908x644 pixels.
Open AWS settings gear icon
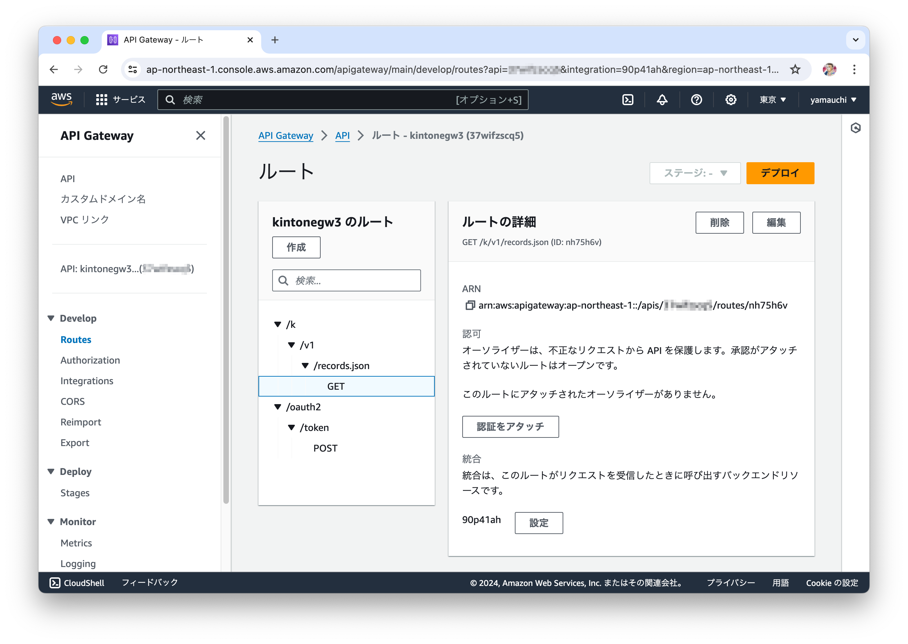tap(731, 100)
